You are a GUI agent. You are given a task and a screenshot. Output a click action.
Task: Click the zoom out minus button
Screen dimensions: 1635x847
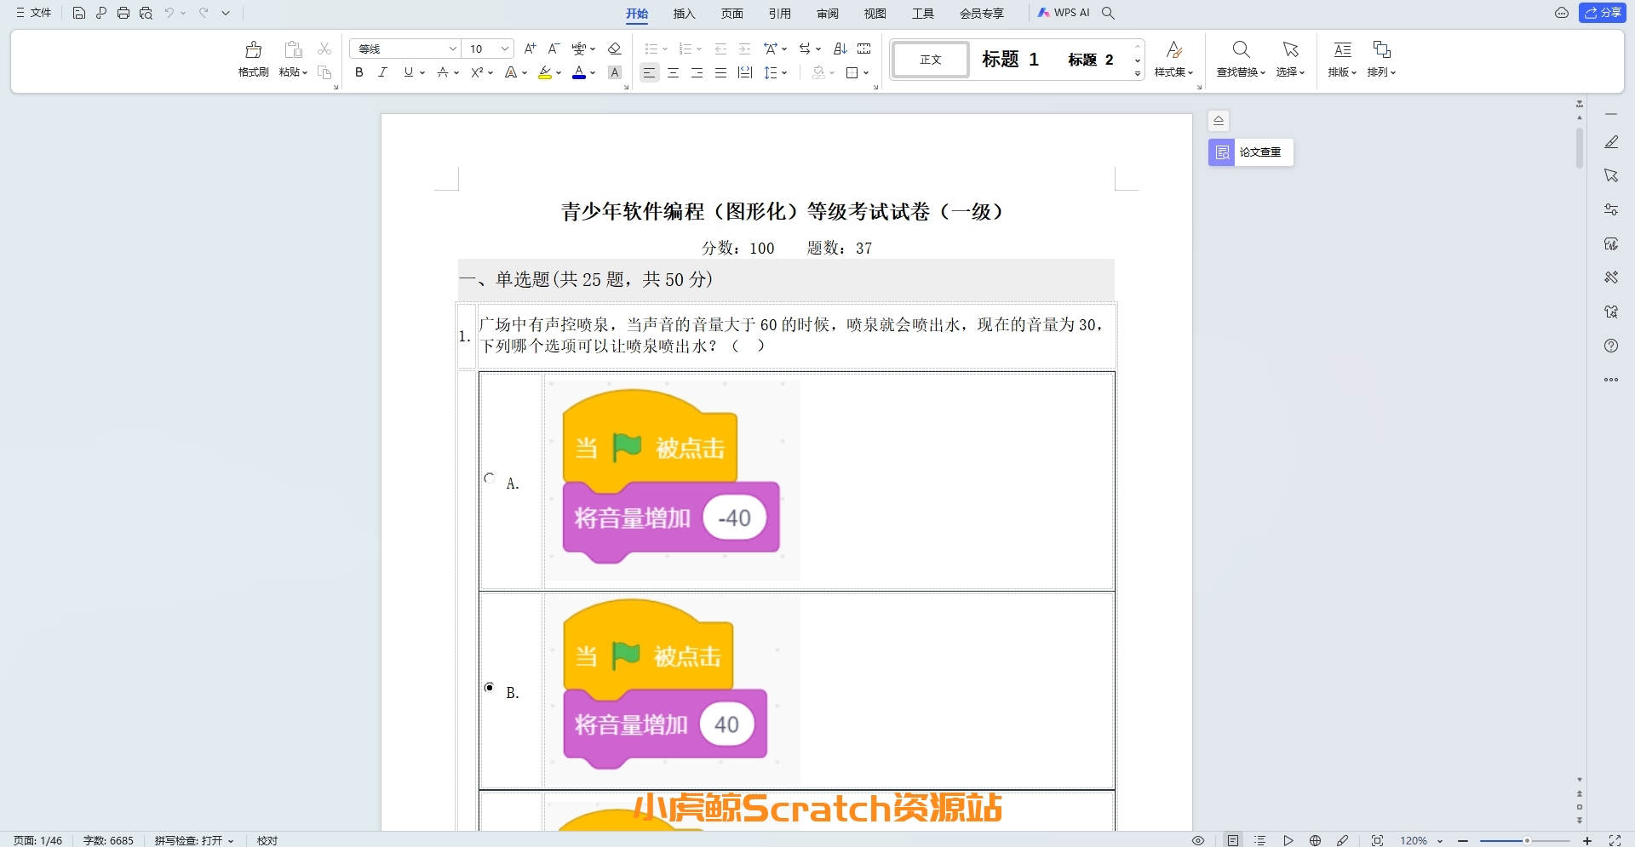pyautogui.click(x=1463, y=841)
